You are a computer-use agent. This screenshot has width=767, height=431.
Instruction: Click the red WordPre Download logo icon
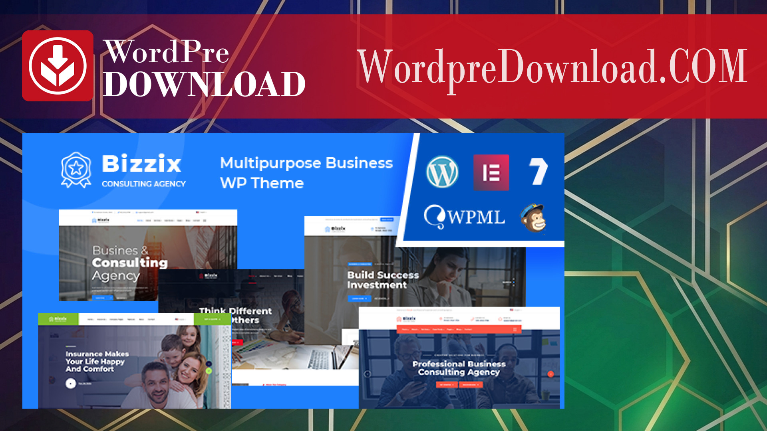pyautogui.click(x=58, y=66)
